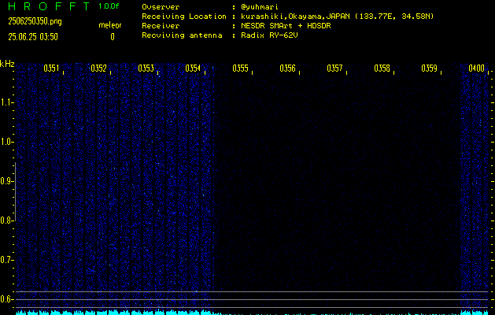The height and width of the screenshot is (315, 495).
Task: Click the meteor count value 0
Action: click(x=113, y=37)
